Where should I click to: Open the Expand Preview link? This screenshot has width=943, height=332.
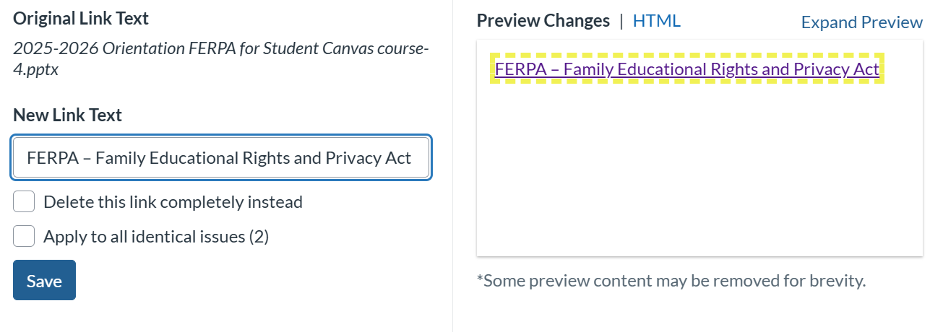coord(861,22)
